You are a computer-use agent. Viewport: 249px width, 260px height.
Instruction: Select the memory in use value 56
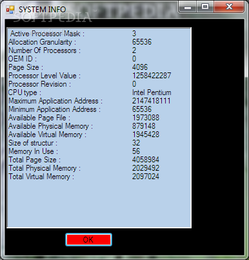pyautogui.click(x=136, y=151)
